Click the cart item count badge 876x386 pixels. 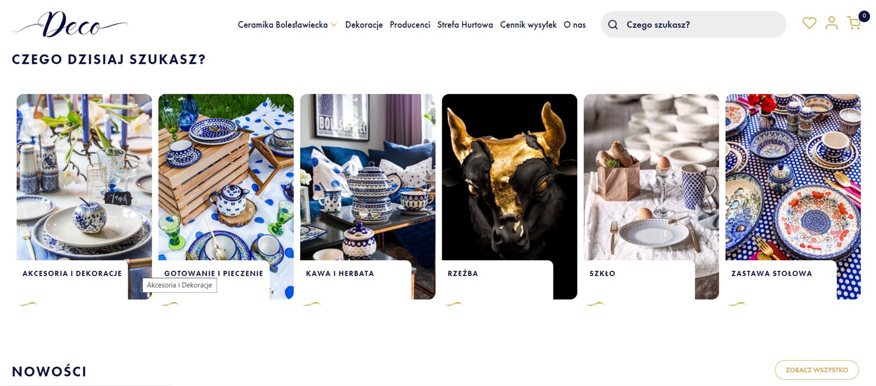864,16
